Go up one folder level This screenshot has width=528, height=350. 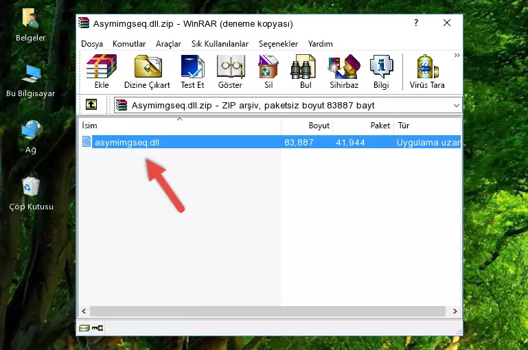click(x=91, y=105)
